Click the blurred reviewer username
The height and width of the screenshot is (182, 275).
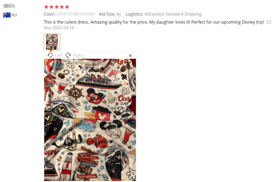[x=9, y=6]
